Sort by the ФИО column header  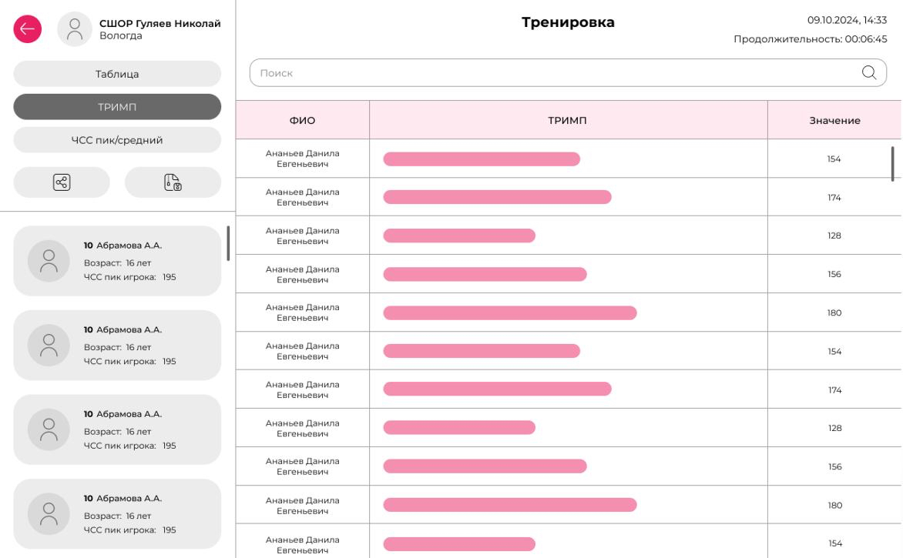pos(302,120)
